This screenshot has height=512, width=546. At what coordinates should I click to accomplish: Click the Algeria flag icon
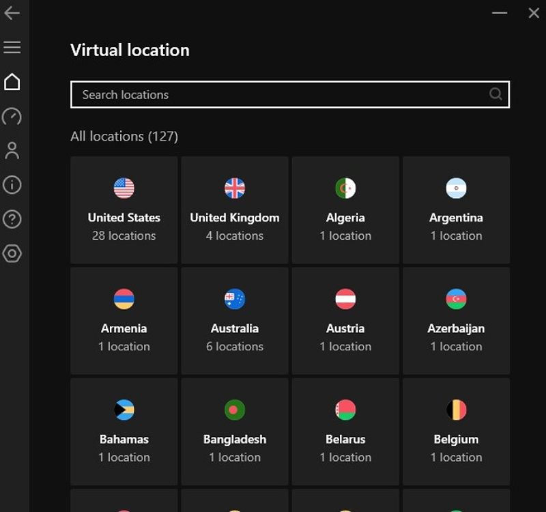(345, 188)
